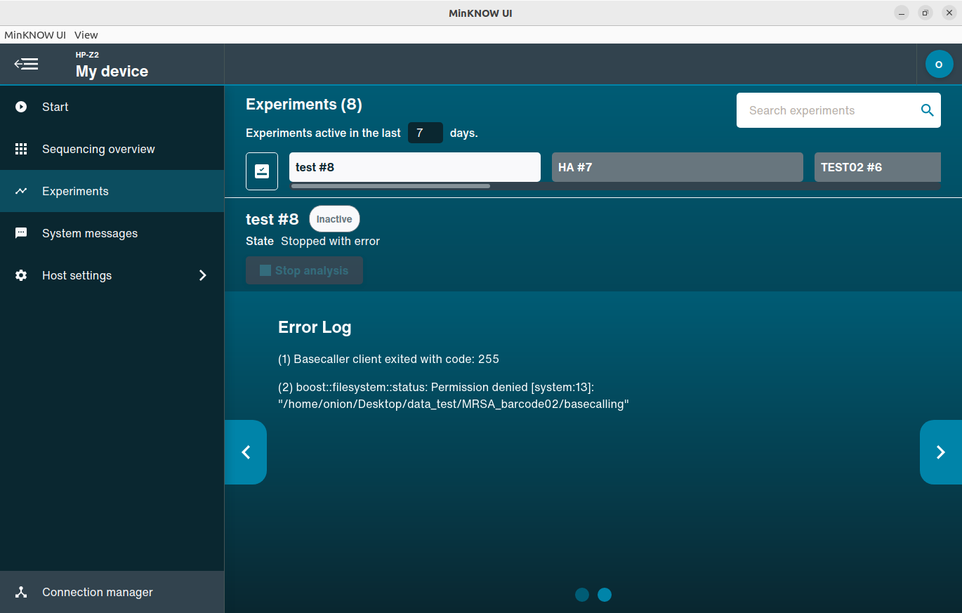Click the Permission denied error path text
The image size is (962, 613).
click(x=453, y=395)
